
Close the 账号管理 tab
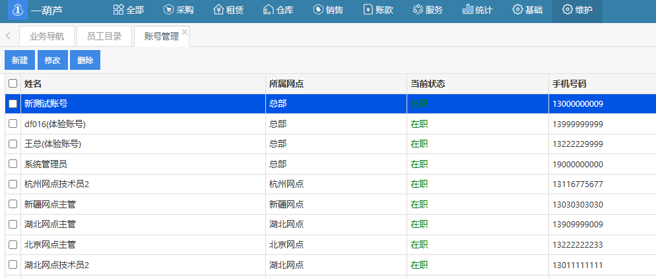(185, 32)
